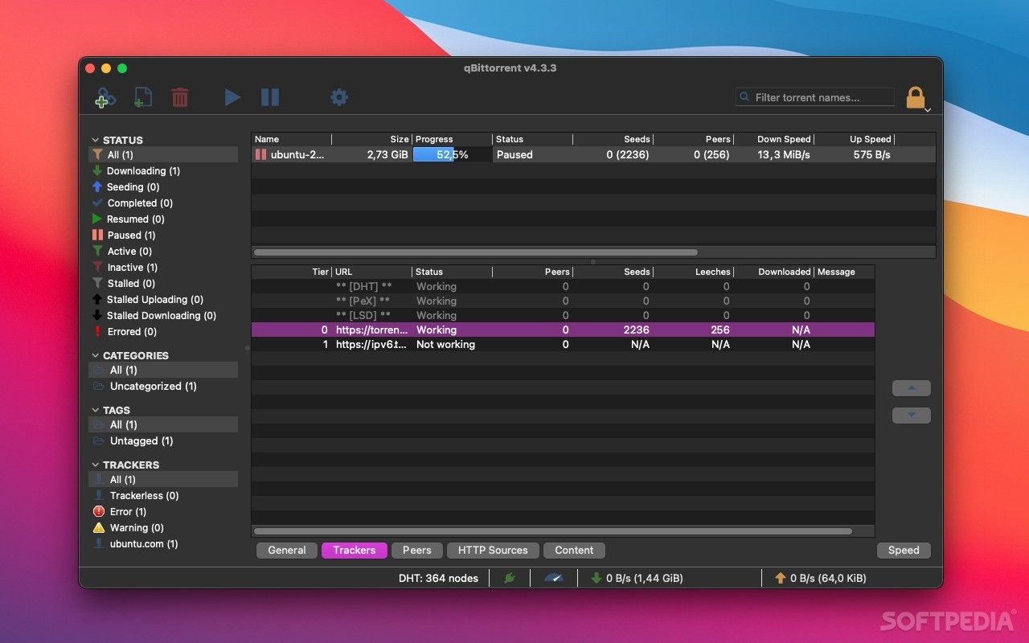Select All (1) under CATEGORIES
Screen dimensions: 1029x643
click(x=163, y=370)
